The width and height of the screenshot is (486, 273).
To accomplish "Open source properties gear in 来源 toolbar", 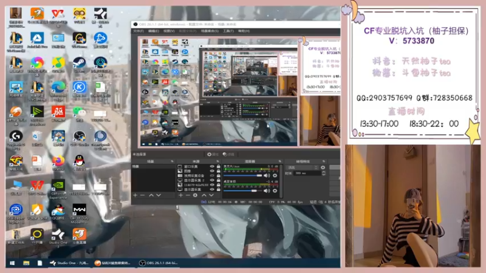I will point(195,195).
